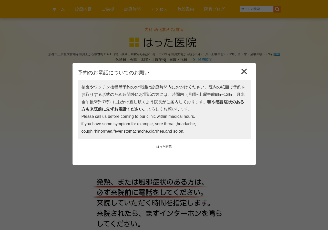
Task: Open the アクセス menu item
Action: pos(159,9)
